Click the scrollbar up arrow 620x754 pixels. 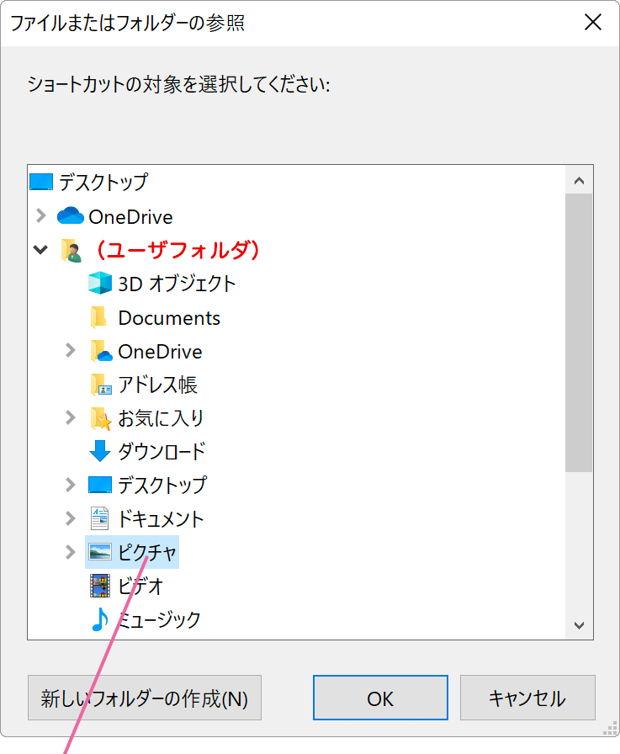579,180
